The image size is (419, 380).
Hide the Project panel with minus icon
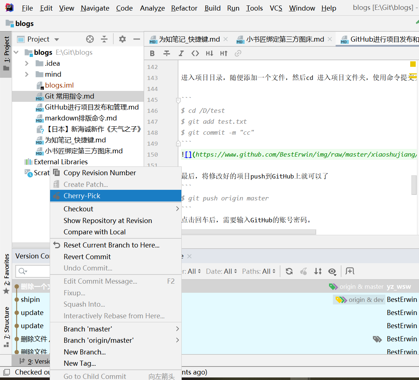tap(136, 39)
